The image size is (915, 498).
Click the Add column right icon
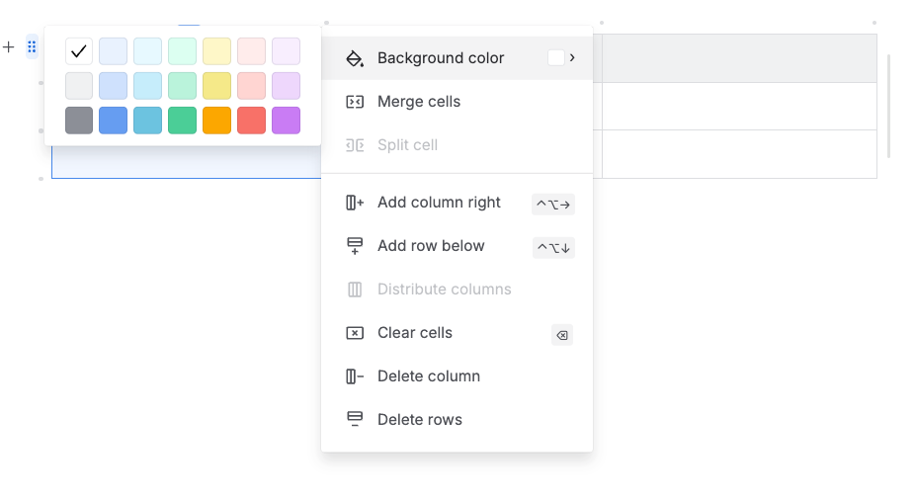(355, 203)
